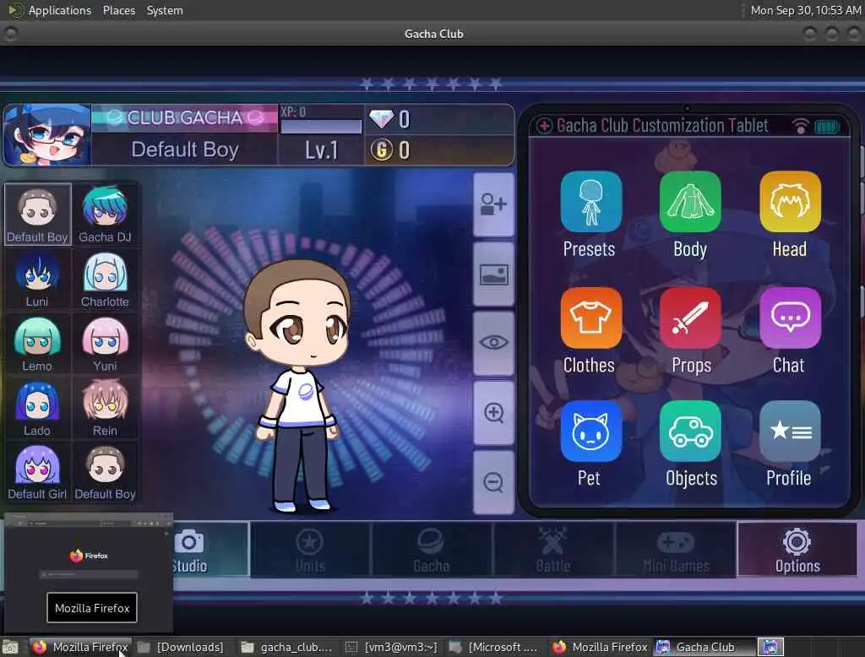Screen dimensions: 865x657
Task: Open the Units tab
Action: point(310,550)
